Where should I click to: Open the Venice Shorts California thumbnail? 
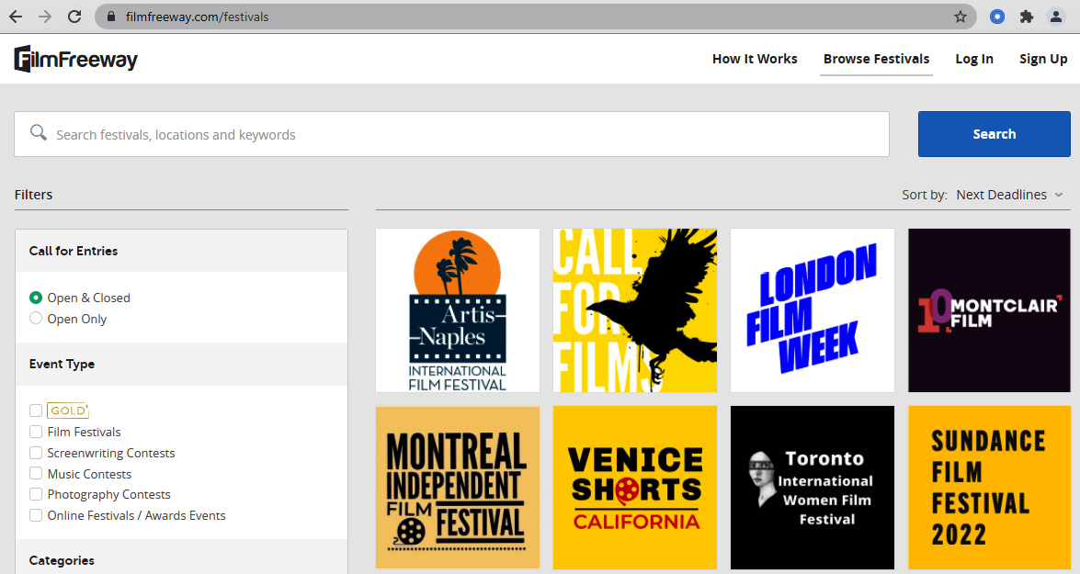pos(635,488)
